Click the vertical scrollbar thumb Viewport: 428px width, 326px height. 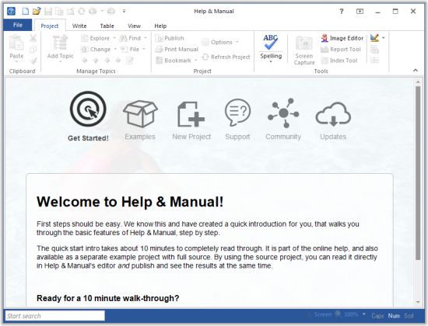tap(418, 173)
